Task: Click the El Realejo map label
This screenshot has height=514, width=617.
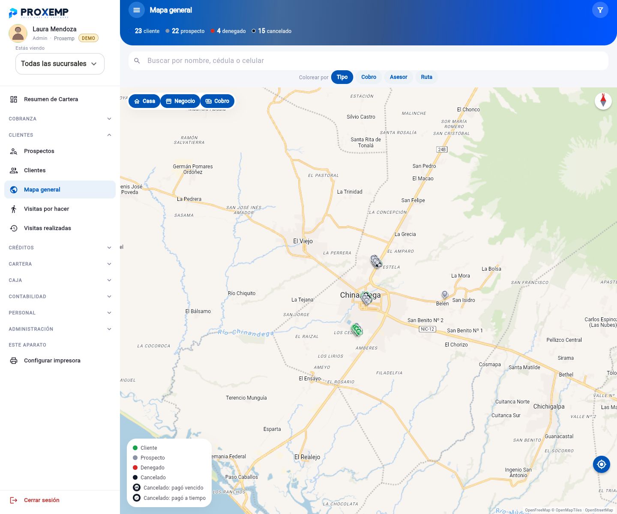Action: click(307, 457)
